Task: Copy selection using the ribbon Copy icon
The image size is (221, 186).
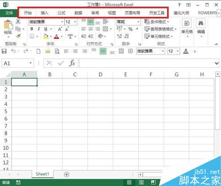Action: 18,29
